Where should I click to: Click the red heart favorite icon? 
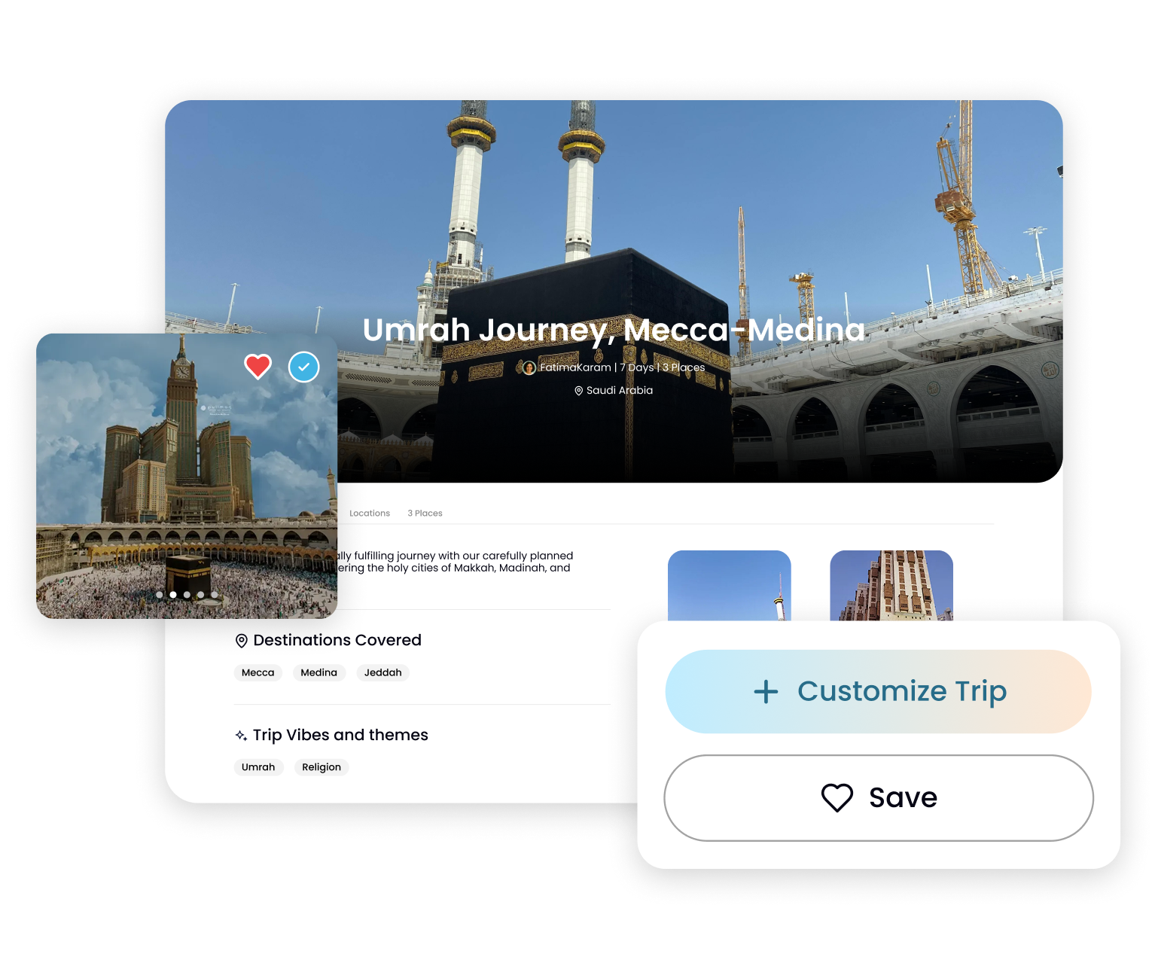click(258, 367)
